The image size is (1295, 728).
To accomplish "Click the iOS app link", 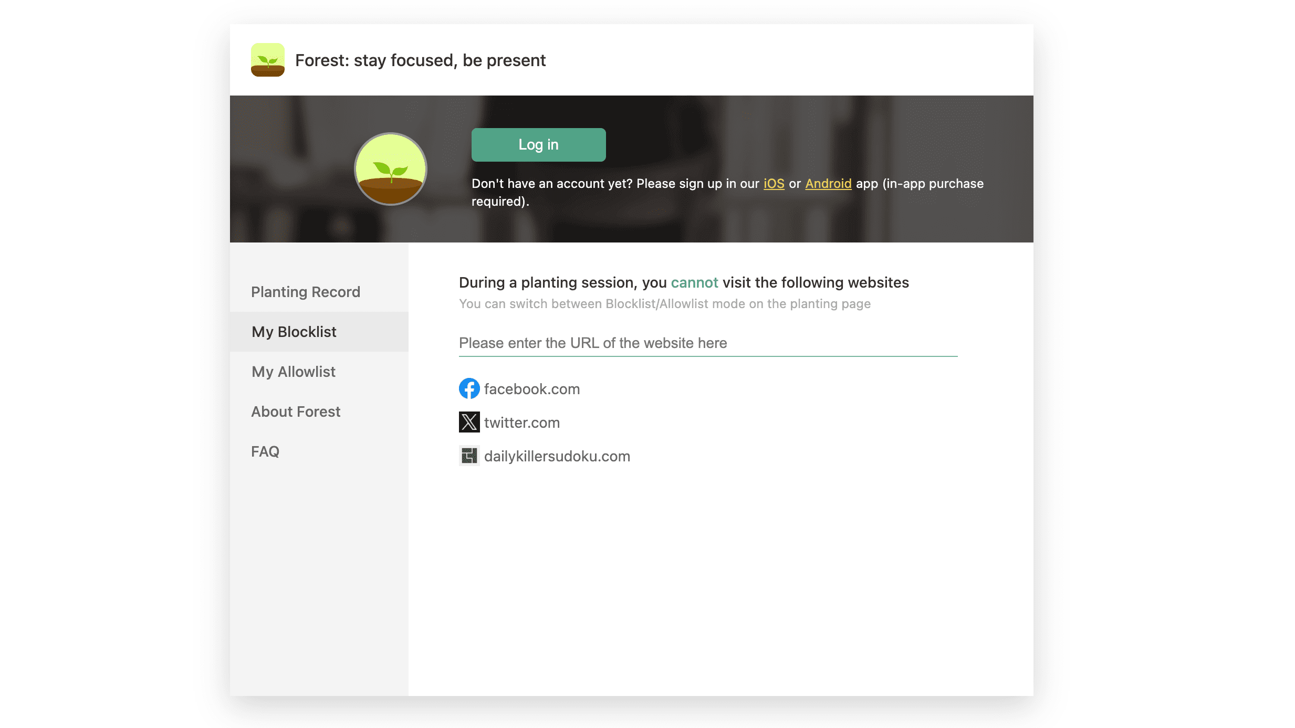I will pyautogui.click(x=774, y=183).
